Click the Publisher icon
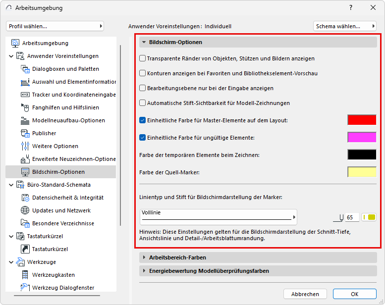This screenshot has height=305, width=385. (x=25, y=133)
